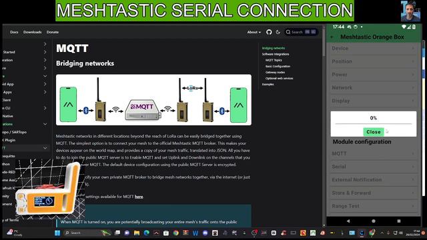Open Microsoft Word from taskbar

pyautogui.click(x=195, y=233)
